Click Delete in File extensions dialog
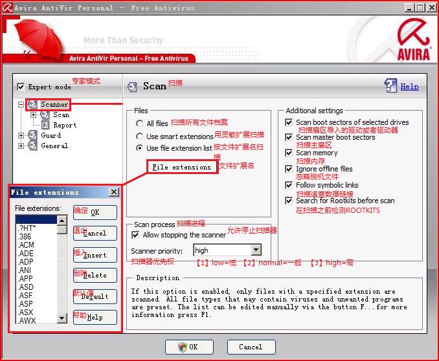This screenshot has height=361, width=439. tap(95, 276)
